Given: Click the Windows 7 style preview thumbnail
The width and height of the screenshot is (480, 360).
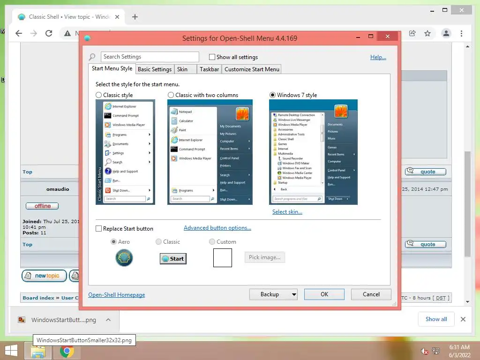Looking at the screenshot, I should (313, 152).
